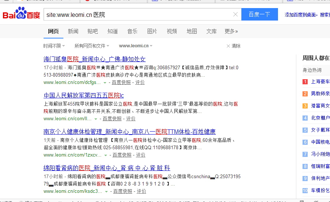Open hot search #3 港富商女
The width and height of the screenshot is (330, 202).
(320, 106)
